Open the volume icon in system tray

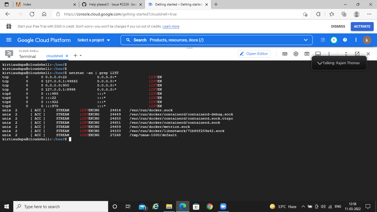pos(323,206)
